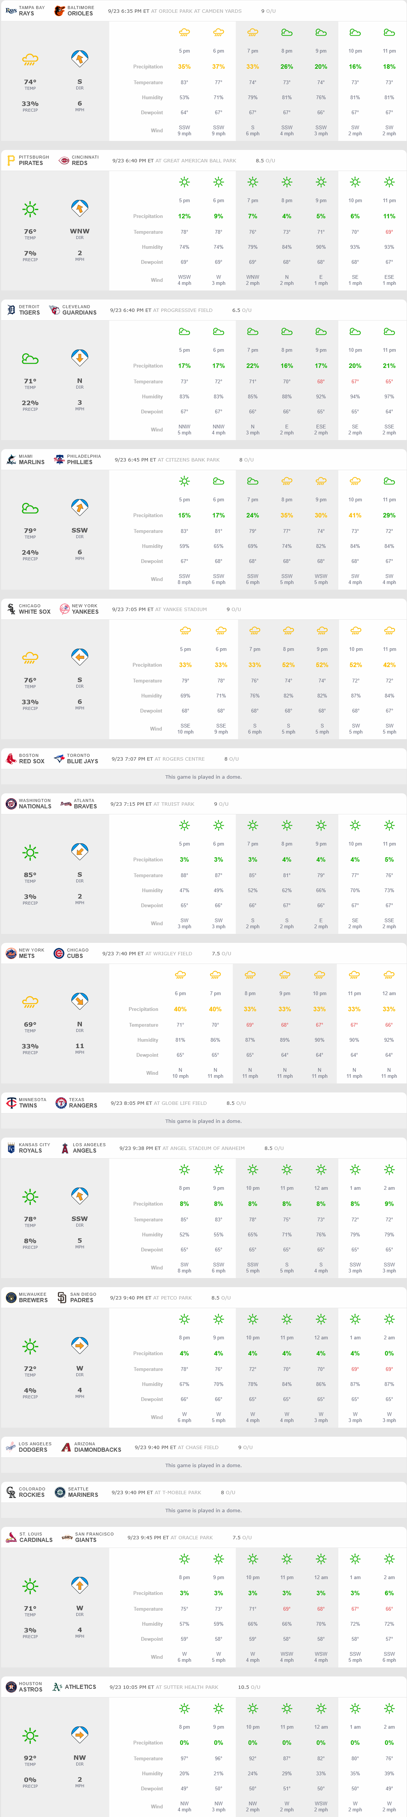Click the wind compass icon for Mets-Cubs game
The image size is (407, 1817).
coord(80,1001)
